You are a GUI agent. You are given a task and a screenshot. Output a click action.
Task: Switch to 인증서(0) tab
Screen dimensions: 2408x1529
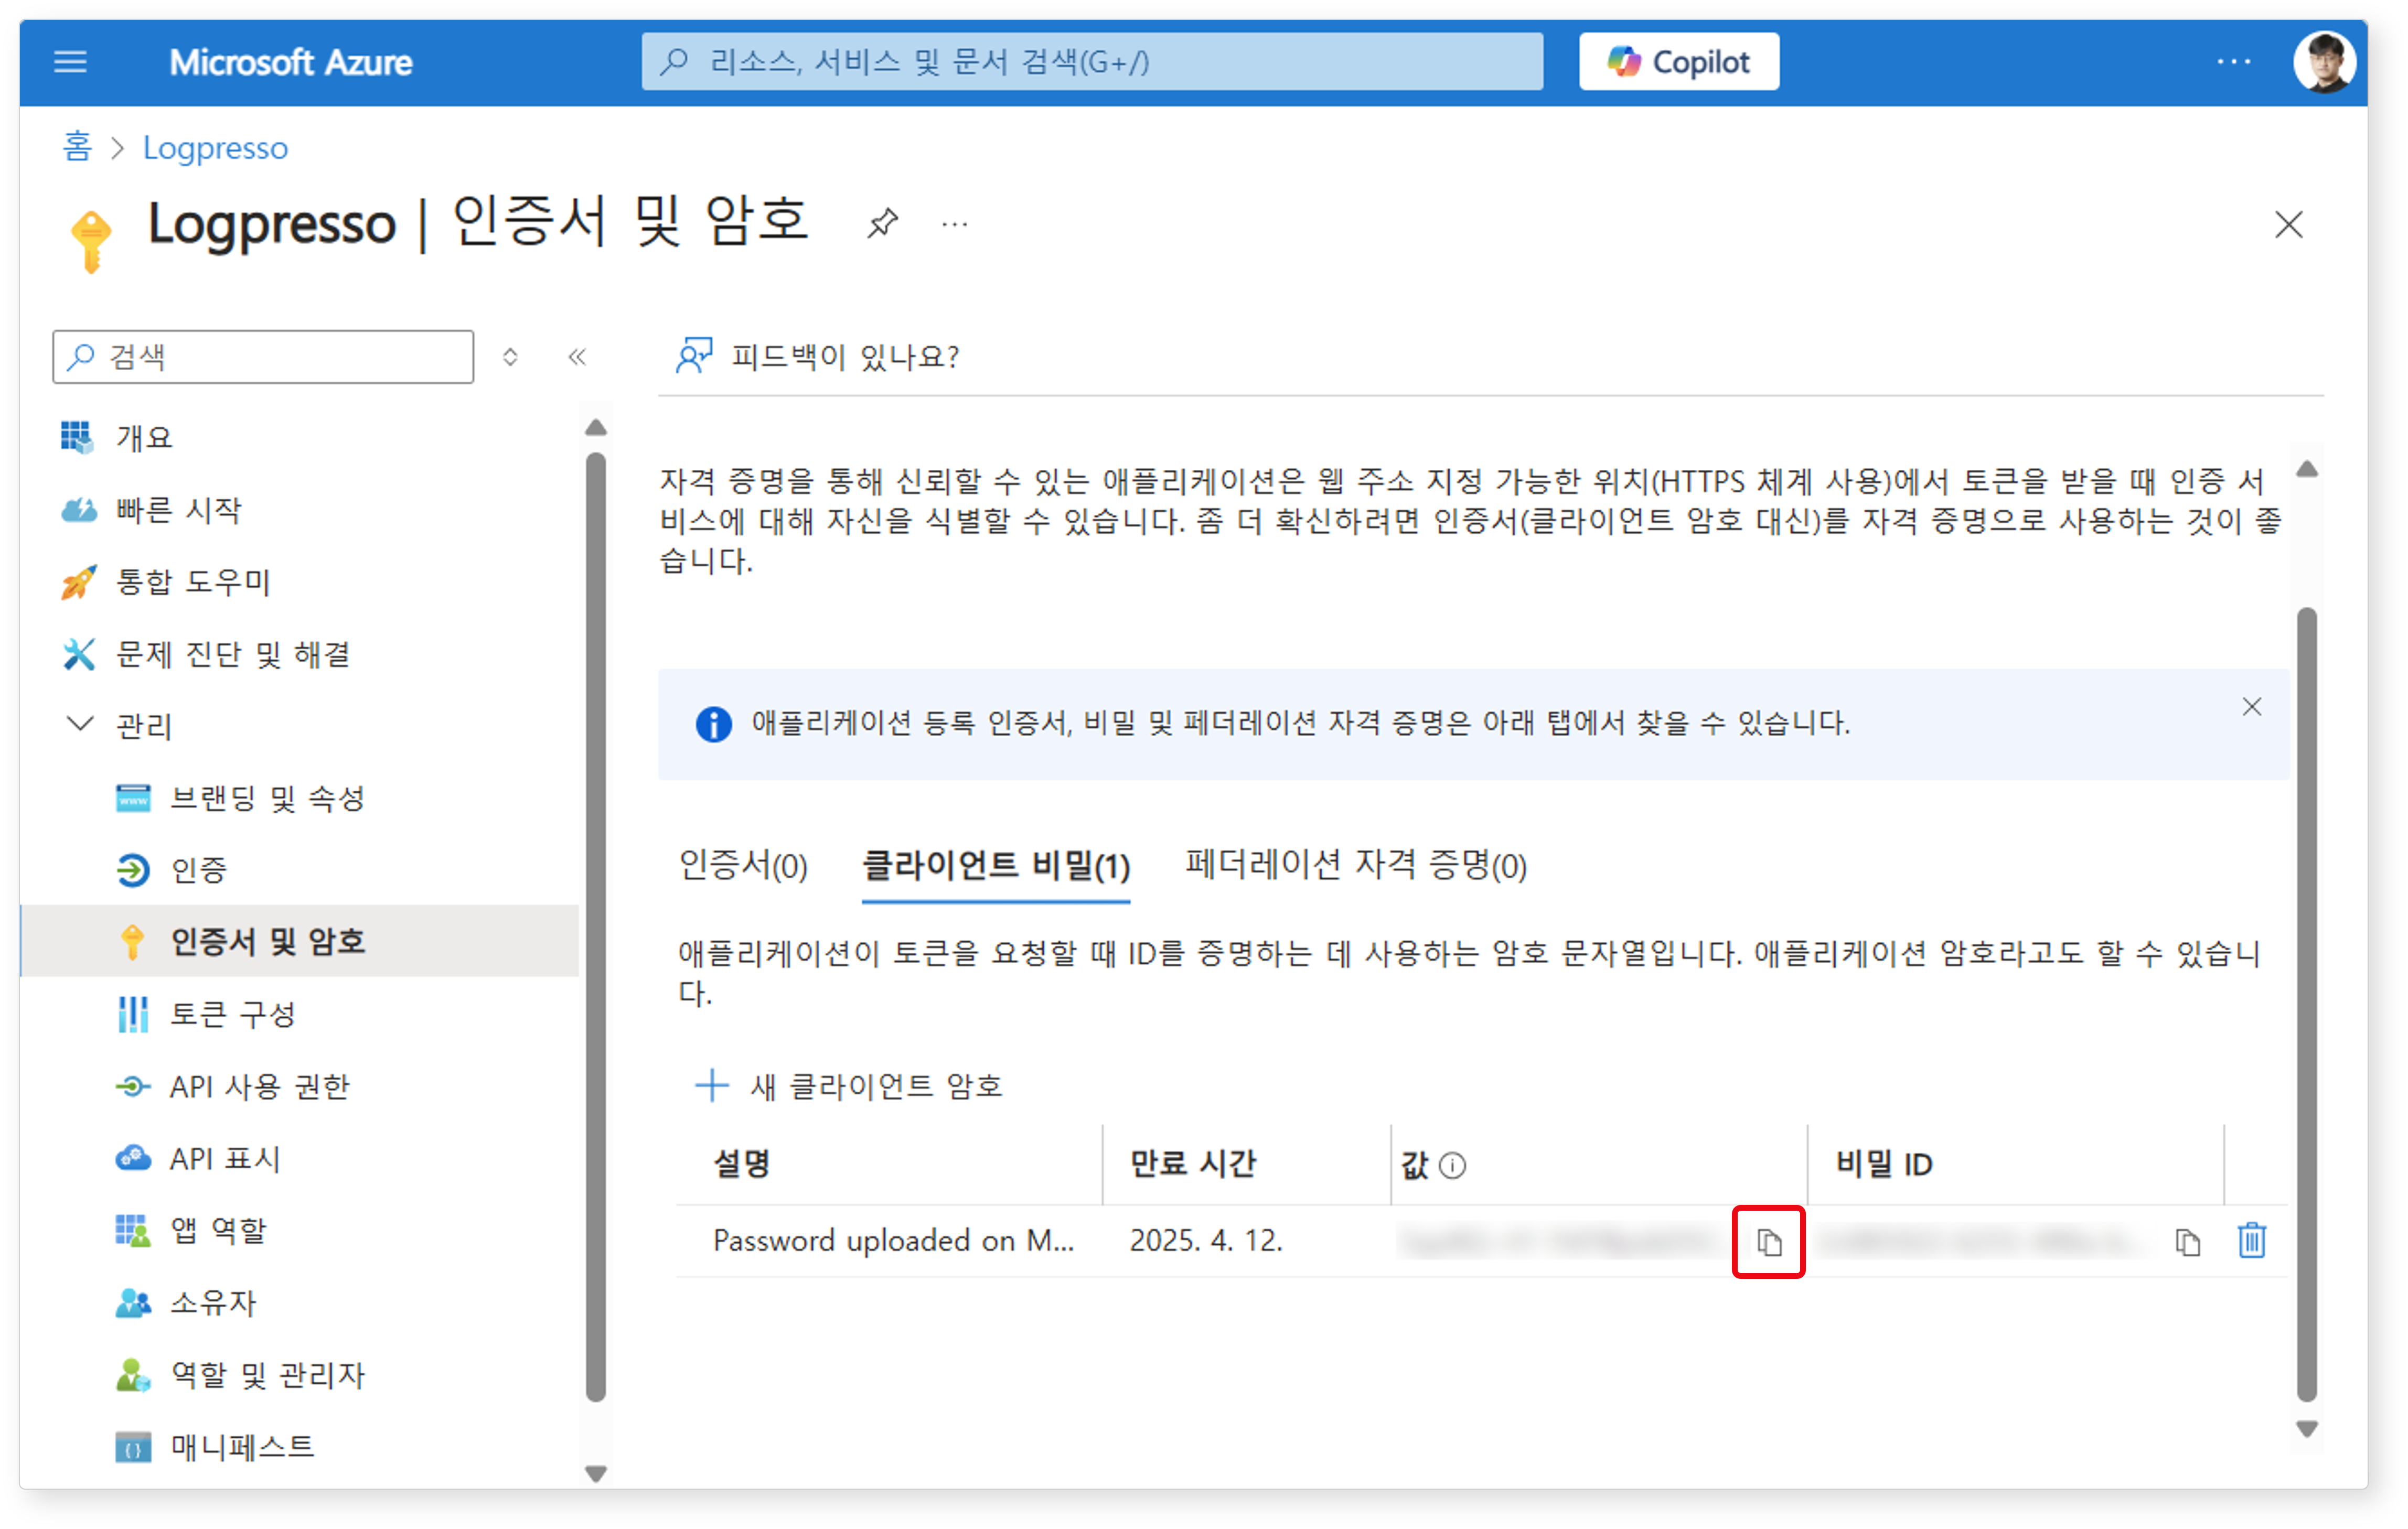(743, 865)
